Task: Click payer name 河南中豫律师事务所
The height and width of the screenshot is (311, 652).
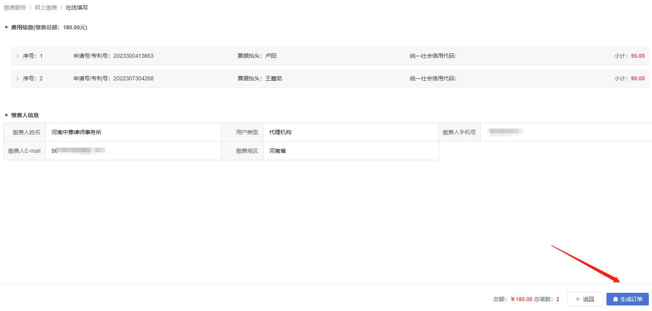Action: pyautogui.click(x=76, y=132)
